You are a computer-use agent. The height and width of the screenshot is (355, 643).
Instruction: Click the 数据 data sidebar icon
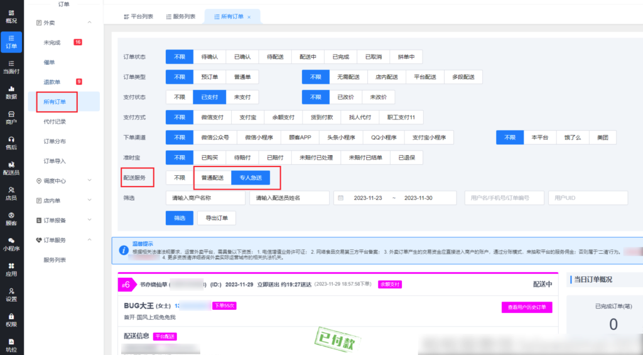[x=11, y=92]
